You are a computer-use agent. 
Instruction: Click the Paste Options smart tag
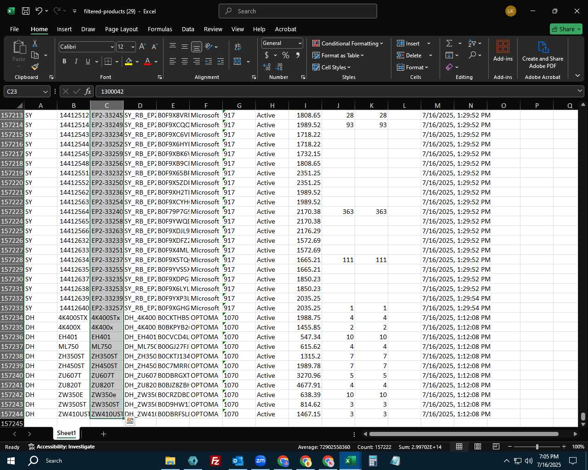click(x=130, y=421)
